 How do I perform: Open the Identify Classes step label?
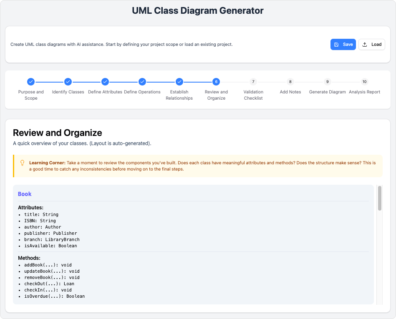[68, 92]
